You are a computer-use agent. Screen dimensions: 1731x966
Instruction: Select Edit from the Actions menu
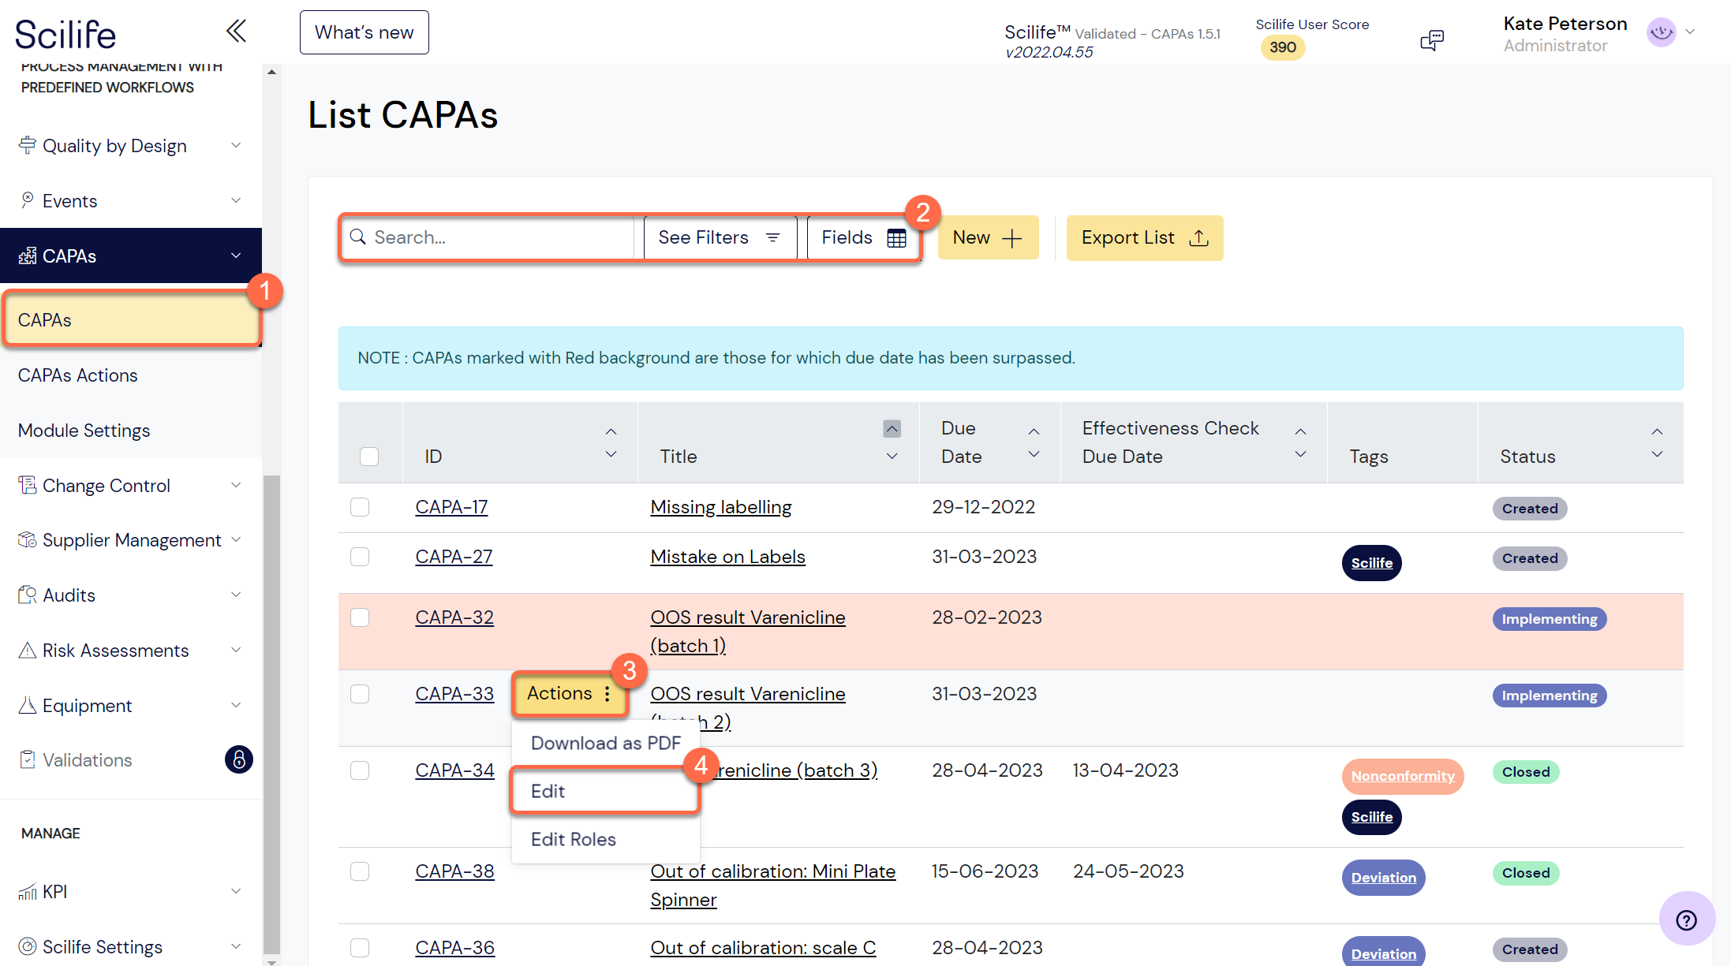pyautogui.click(x=548, y=791)
